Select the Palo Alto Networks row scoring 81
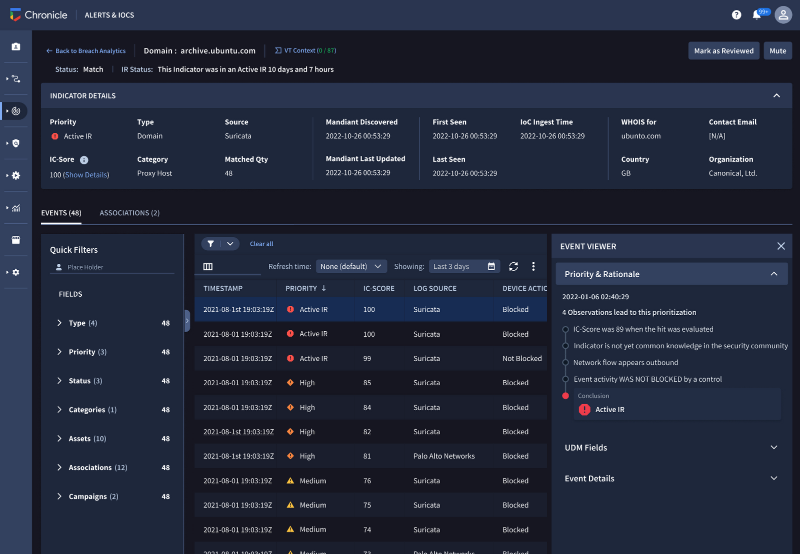 point(370,456)
